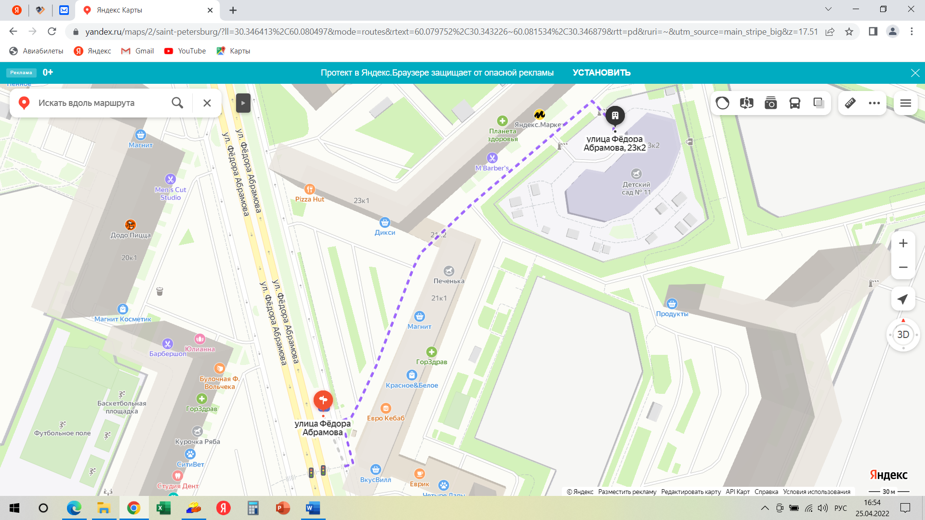Focus the 'Искать вдоль маршрута' search field
This screenshot has height=520, width=925.
coord(101,103)
